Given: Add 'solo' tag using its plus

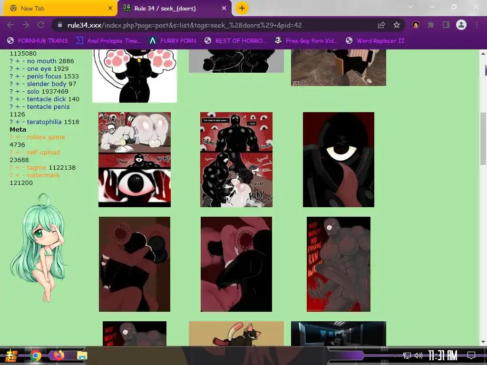Looking at the screenshot, I should point(18,91).
